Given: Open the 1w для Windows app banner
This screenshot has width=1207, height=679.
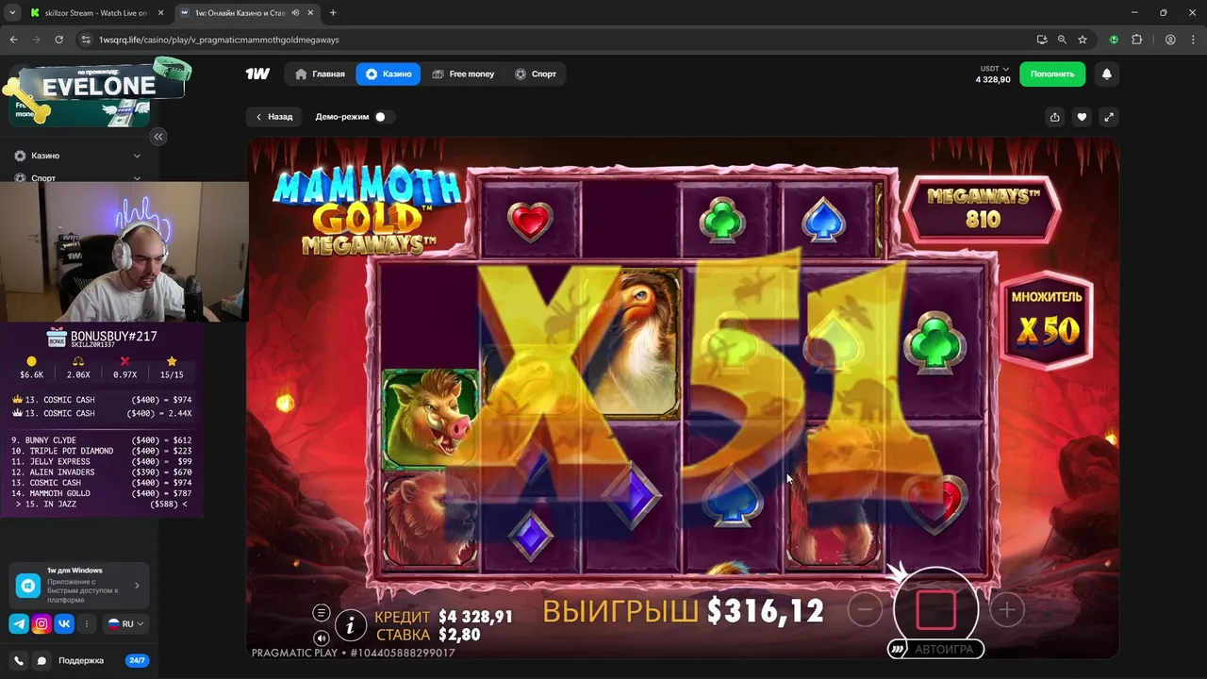Looking at the screenshot, I should point(78,585).
